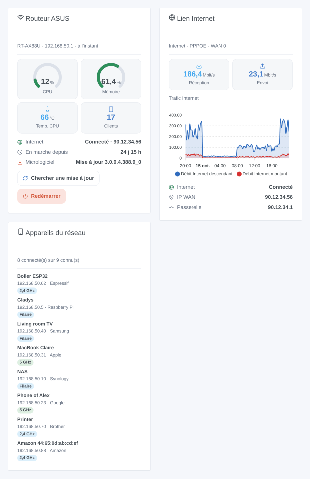
Task: Click the 17 Clients tile
Action: 111,118
